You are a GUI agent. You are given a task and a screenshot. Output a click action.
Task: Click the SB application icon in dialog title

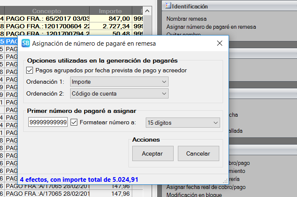26,43
